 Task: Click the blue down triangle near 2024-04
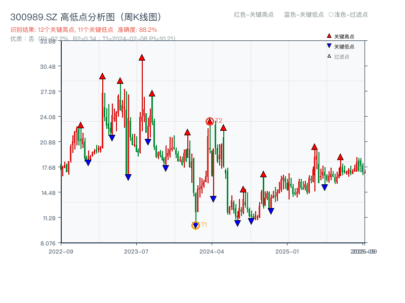tap(213, 197)
